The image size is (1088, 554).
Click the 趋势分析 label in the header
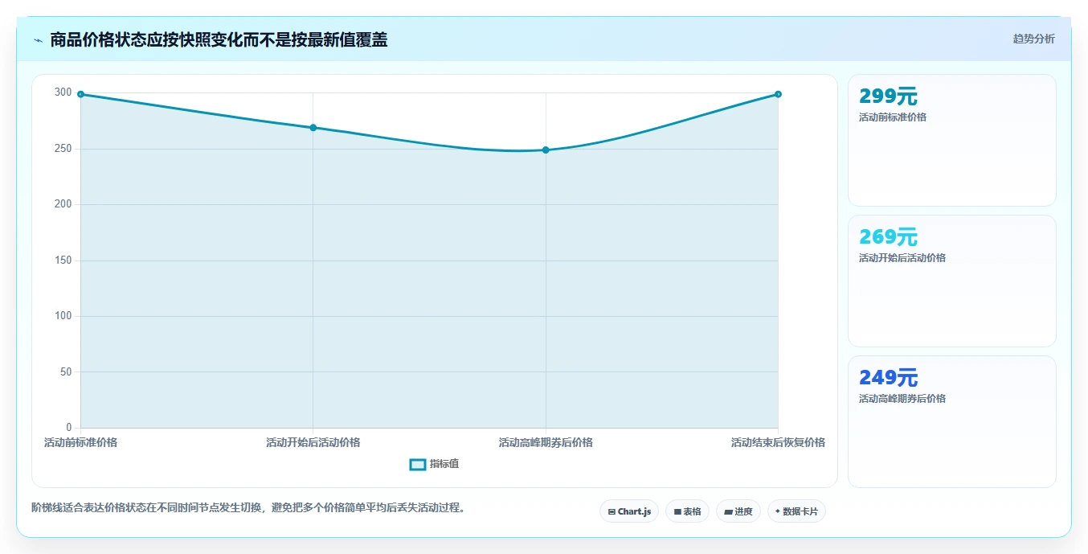click(x=1033, y=39)
